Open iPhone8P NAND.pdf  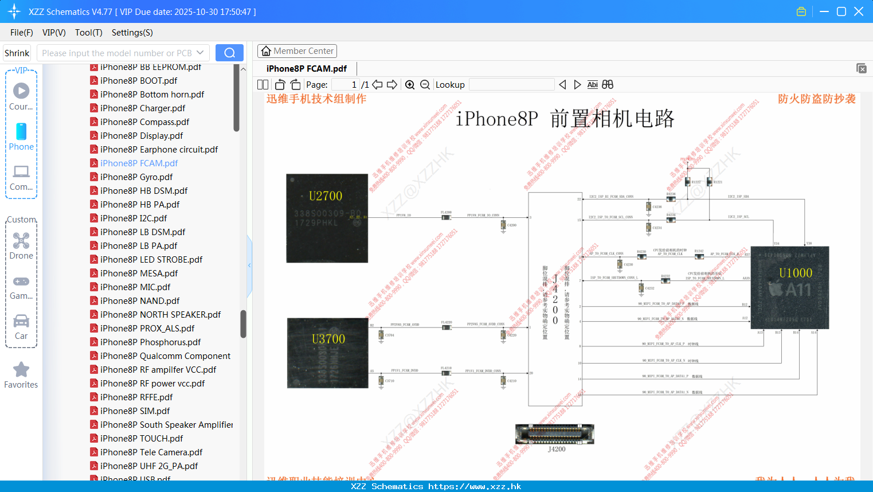point(140,301)
